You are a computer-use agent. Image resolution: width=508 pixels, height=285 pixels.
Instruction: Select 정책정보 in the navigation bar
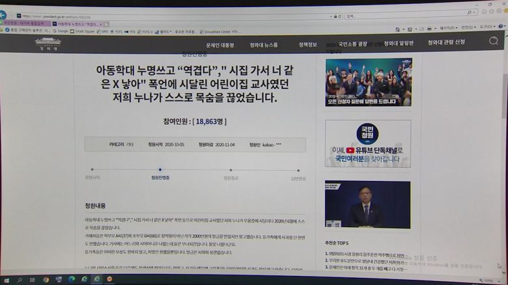[308, 45]
